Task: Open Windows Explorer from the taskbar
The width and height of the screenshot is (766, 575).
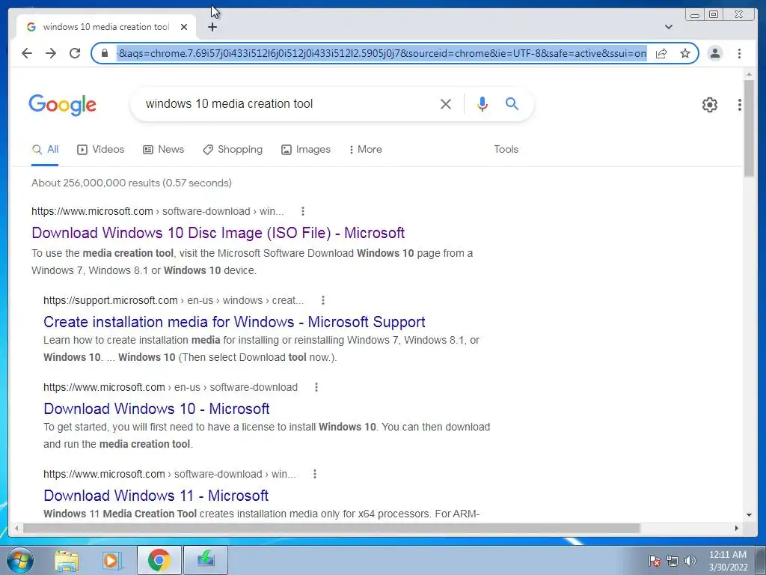Action: (x=67, y=561)
